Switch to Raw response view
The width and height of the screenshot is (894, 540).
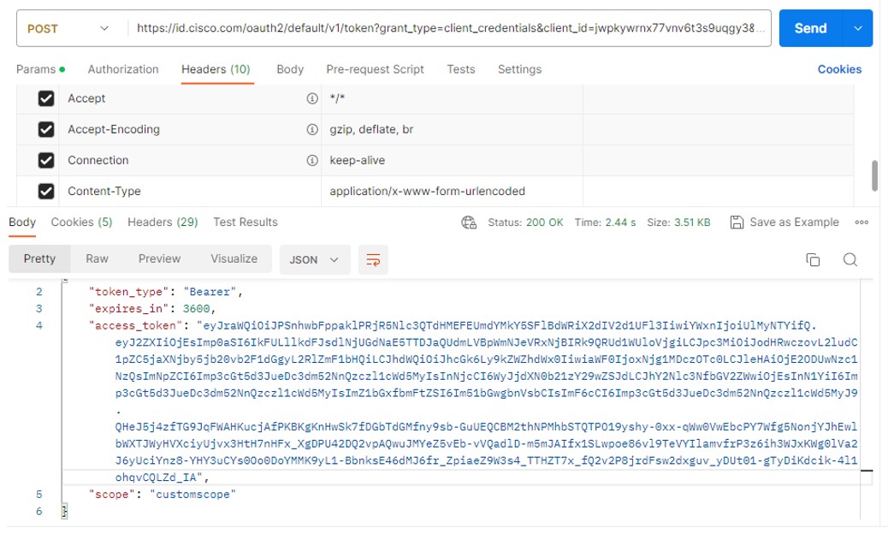point(97,259)
